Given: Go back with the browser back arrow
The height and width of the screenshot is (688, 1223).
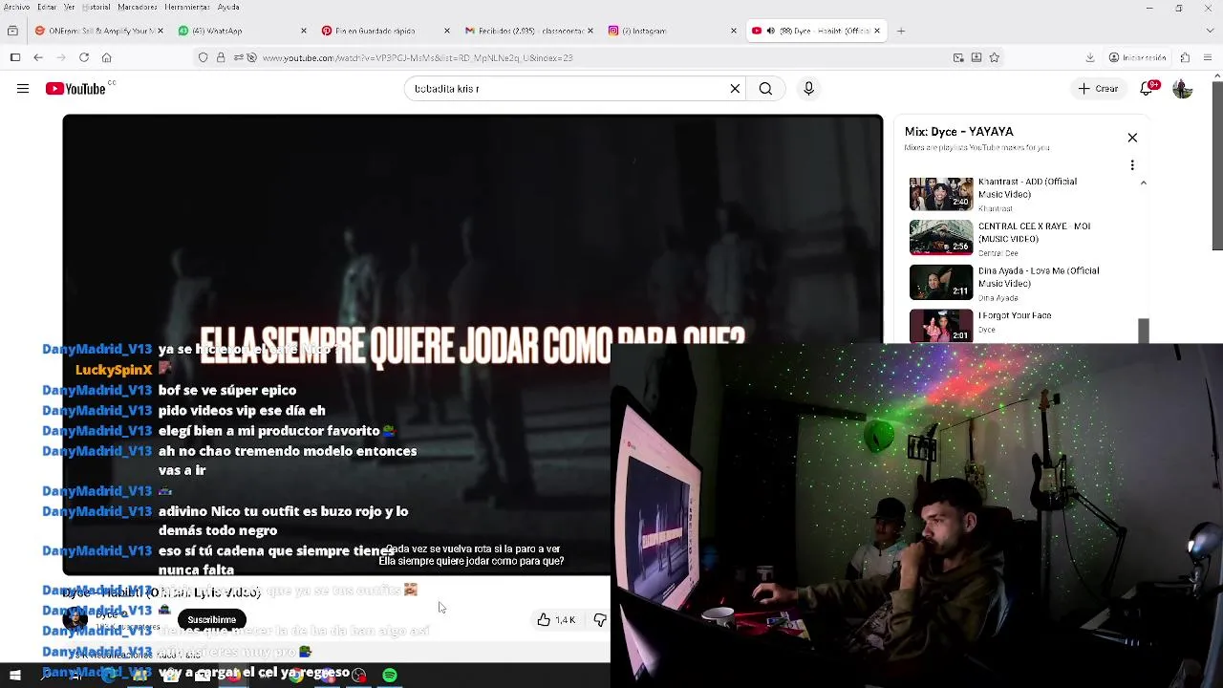Looking at the screenshot, I should point(38,57).
